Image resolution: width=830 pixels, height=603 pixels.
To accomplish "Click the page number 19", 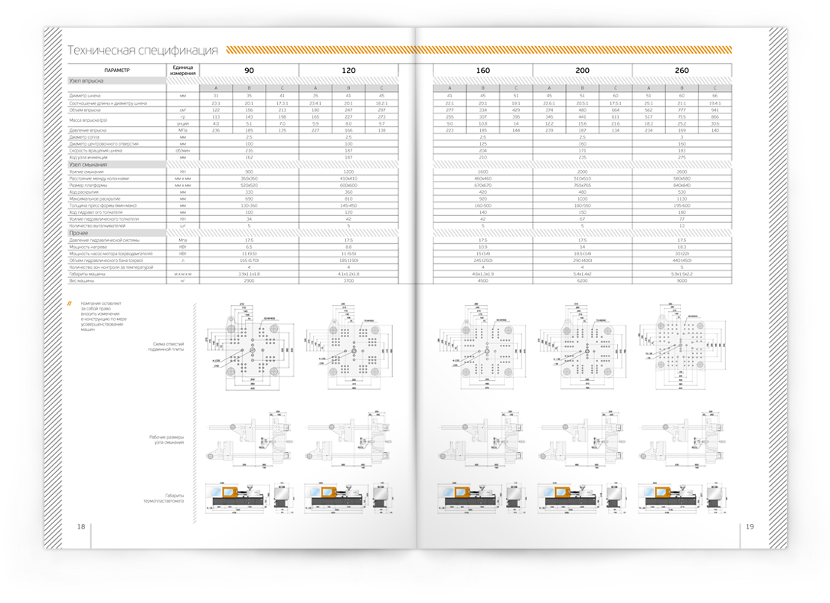I will (750, 526).
